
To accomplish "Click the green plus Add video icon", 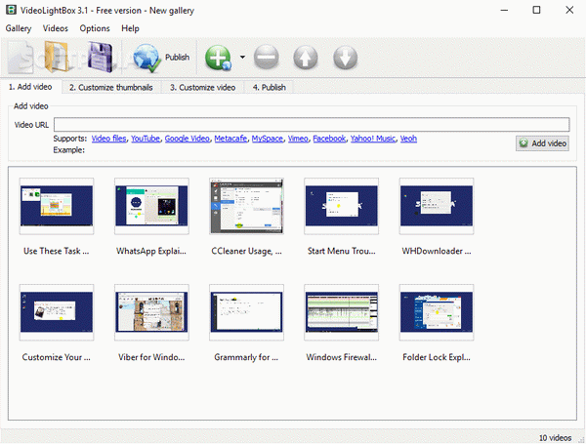I will click(218, 58).
